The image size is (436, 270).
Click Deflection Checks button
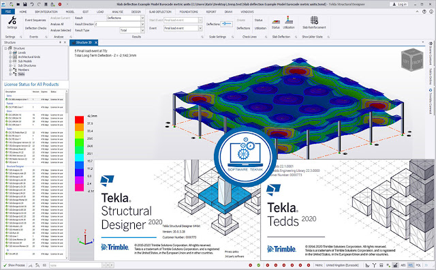(x=35, y=28)
